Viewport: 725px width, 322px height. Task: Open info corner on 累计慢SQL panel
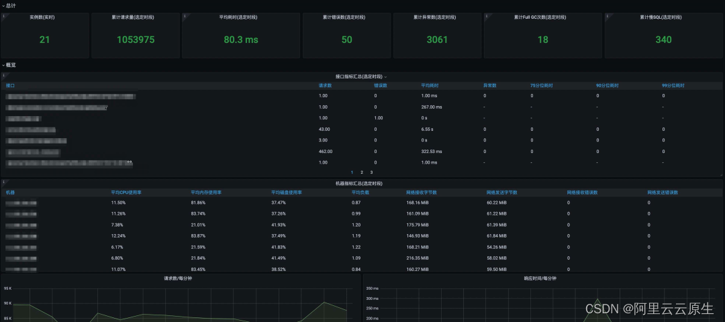pyautogui.click(x=607, y=15)
